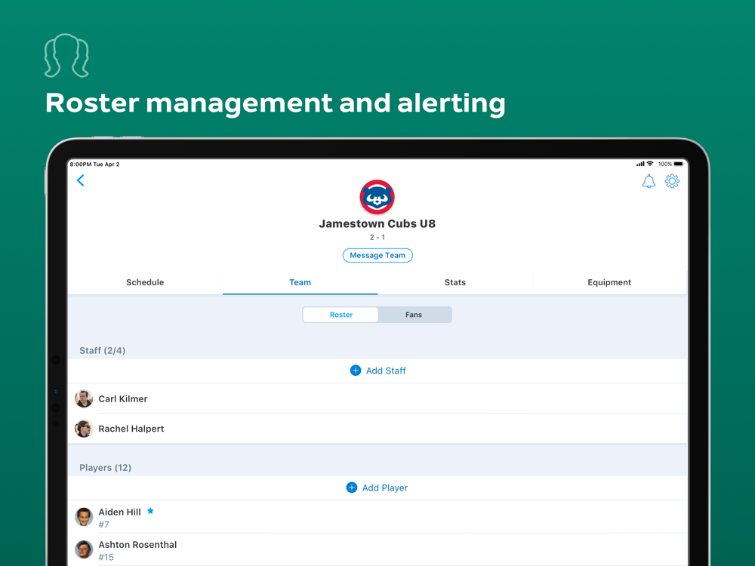Tap jersey number #15
Screen dimensions: 755x566
click(106, 557)
